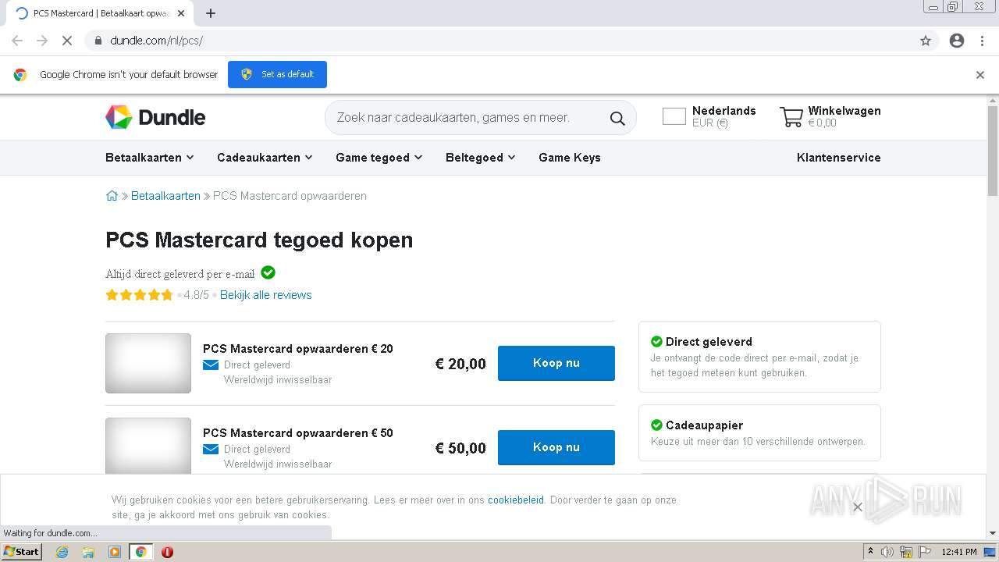Expand the Cadeaukaarten menu
This screenshot has width=999, height=562.
point(265,158)
